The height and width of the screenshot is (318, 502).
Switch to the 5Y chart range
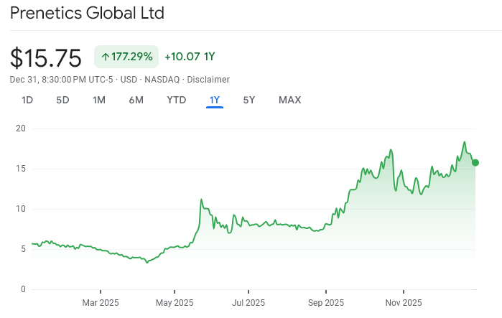tap(249, 100)
